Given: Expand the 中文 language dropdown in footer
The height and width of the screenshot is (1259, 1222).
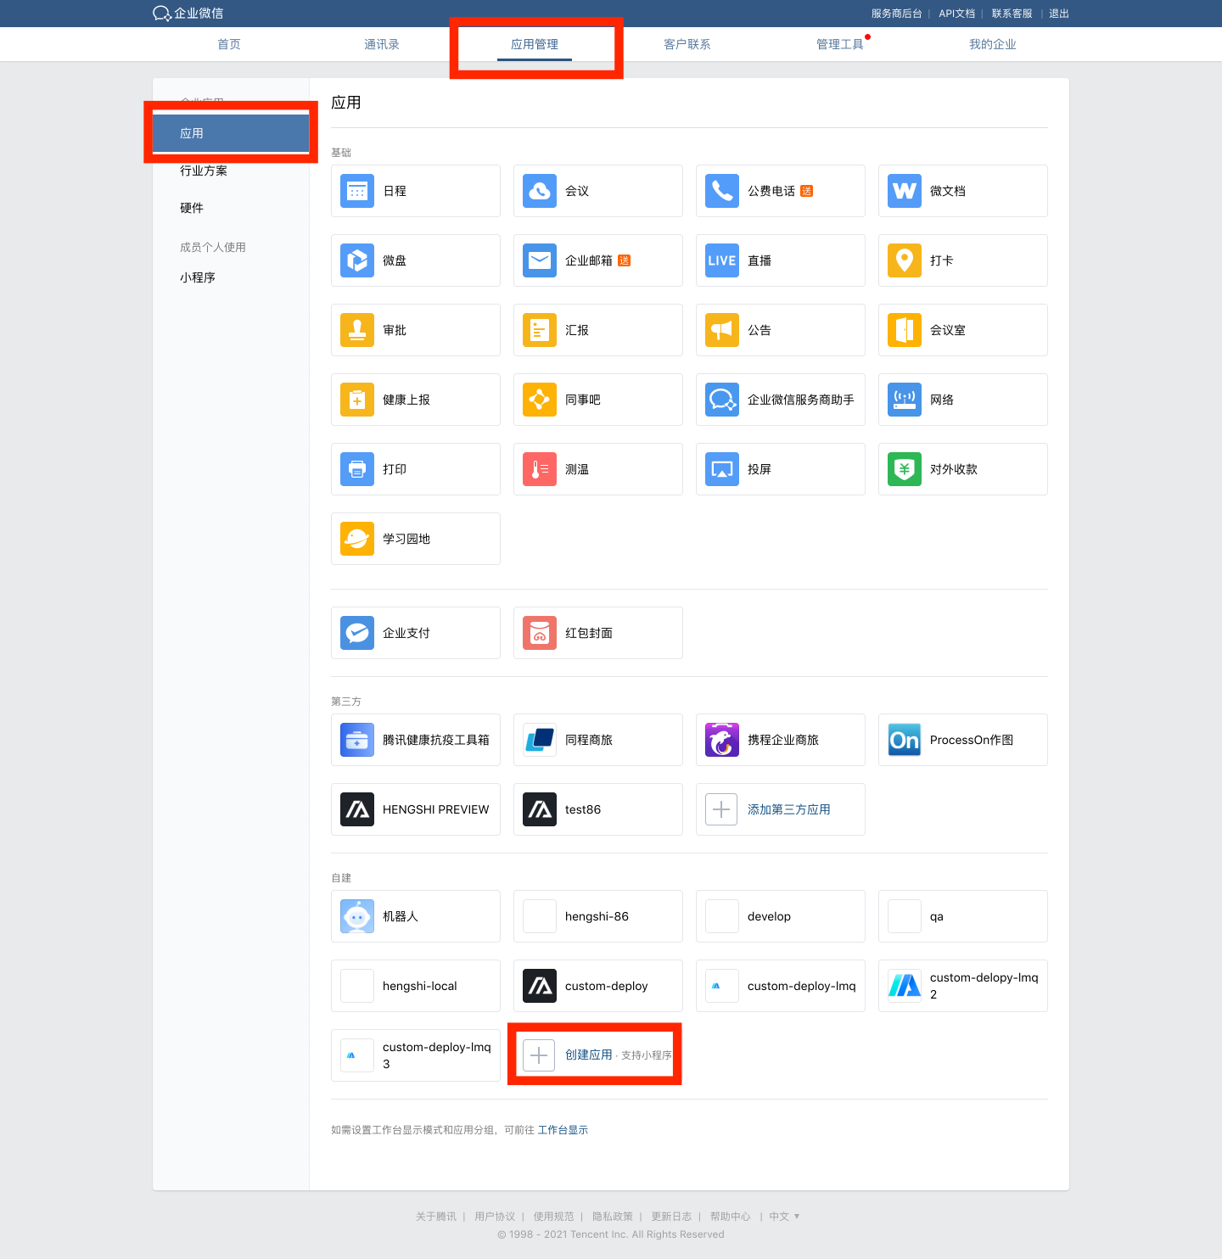Looking at the screenshot, I should point(784,1217).
